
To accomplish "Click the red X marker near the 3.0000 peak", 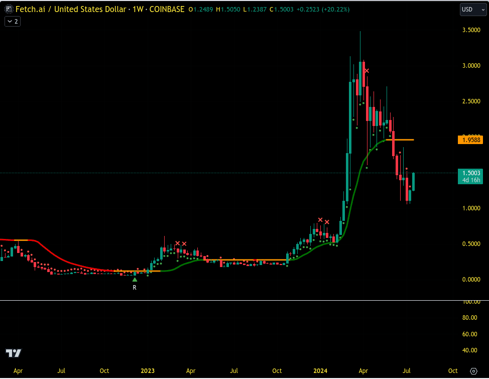I will [x=366, y=71].
